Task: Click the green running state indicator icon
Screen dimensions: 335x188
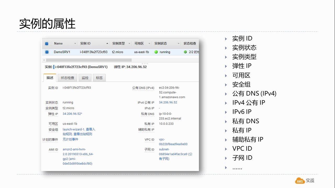Action: 156,52
